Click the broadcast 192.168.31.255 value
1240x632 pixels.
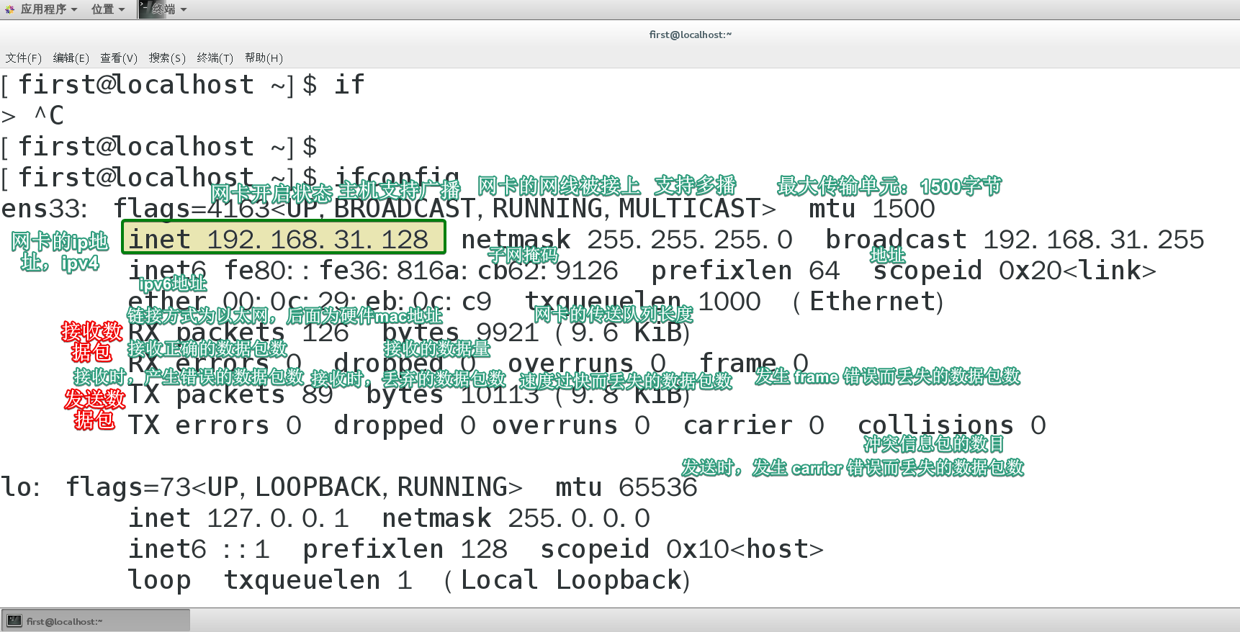pos(1015,239)
